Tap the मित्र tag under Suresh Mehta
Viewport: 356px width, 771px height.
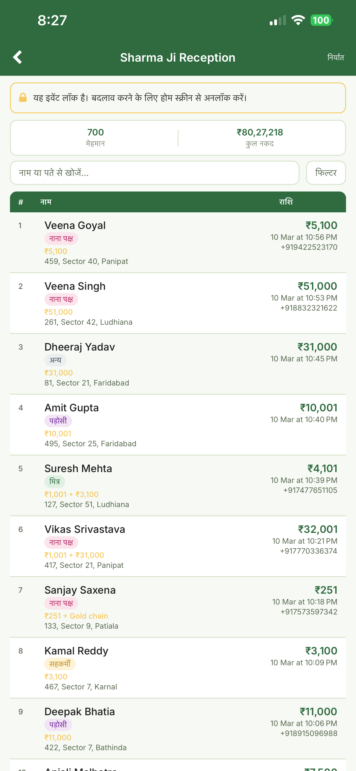[55, 482]
